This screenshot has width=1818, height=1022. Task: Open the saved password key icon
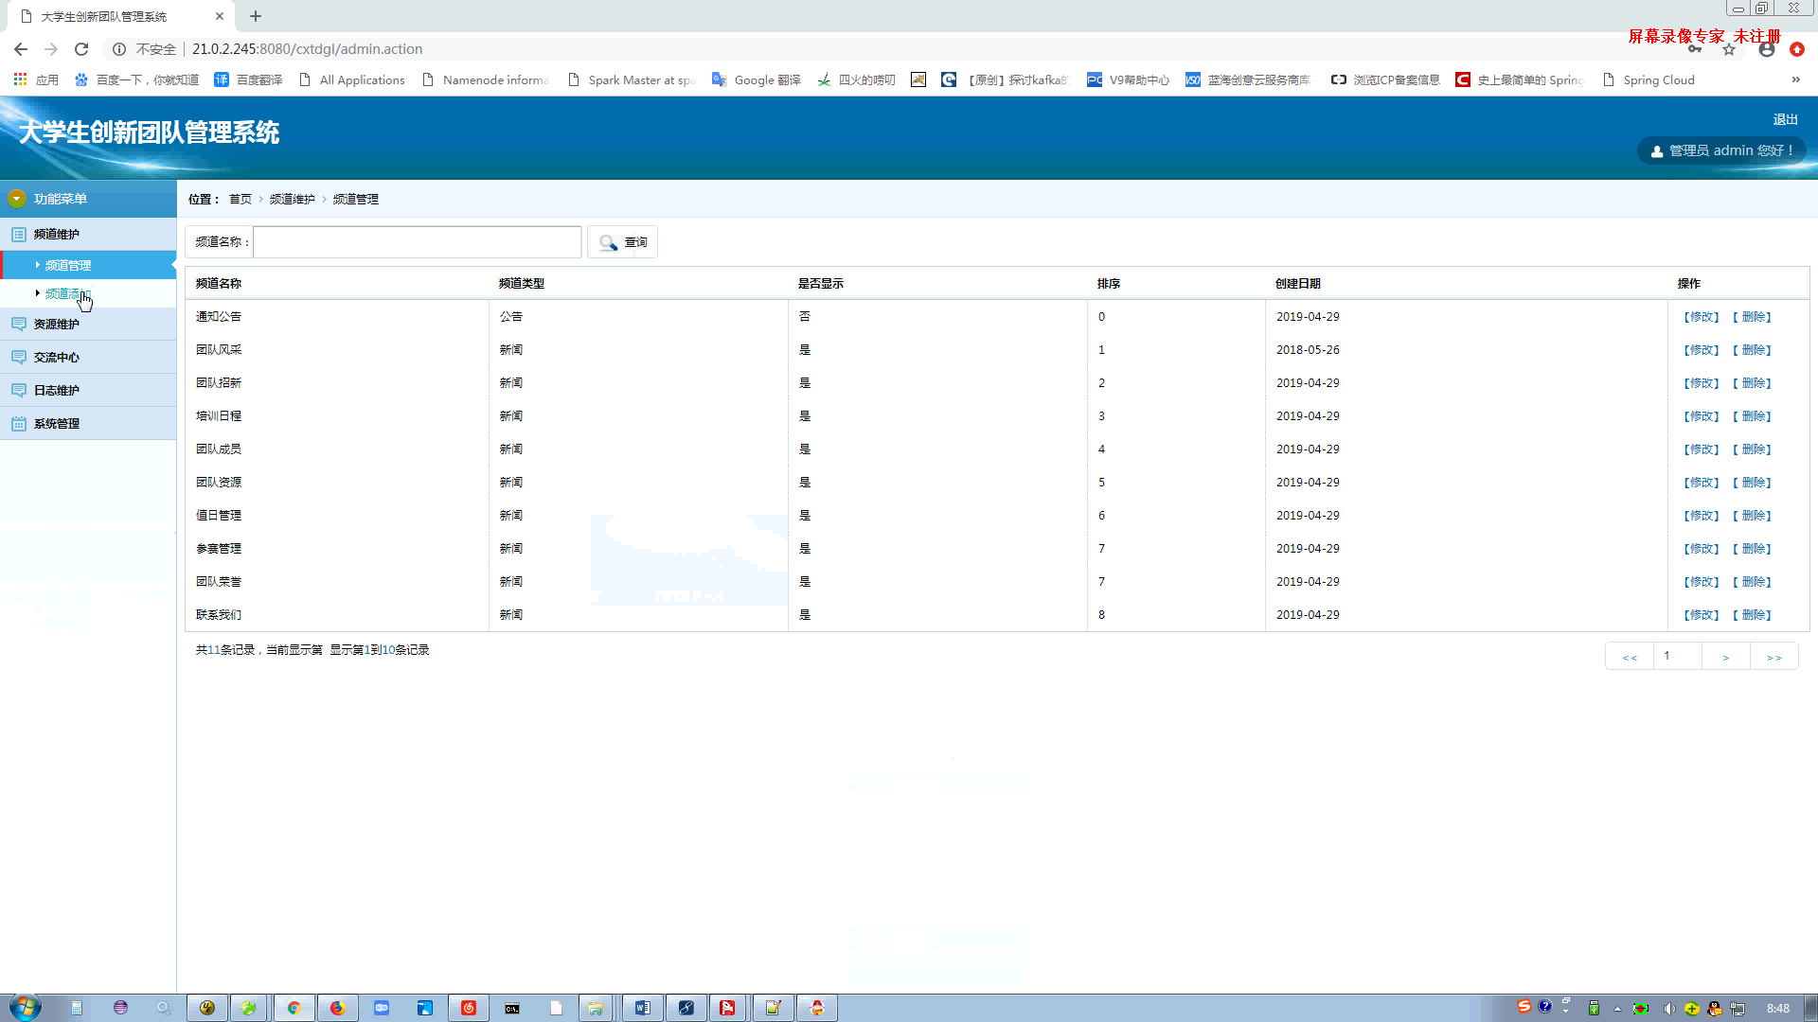[1695, 49]
